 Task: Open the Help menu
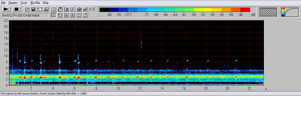point(46,3)
